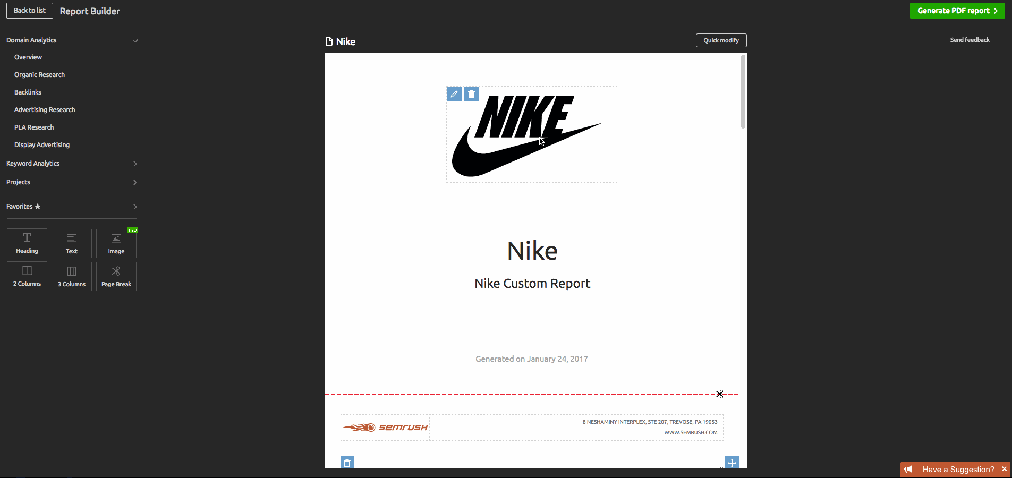Click the SEMrush logo in the header

[x=385, y=428]
